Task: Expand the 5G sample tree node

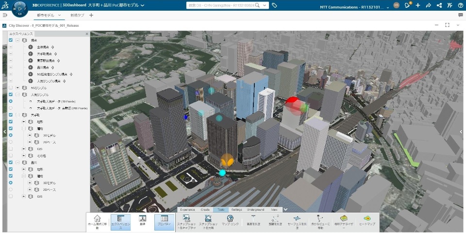Action: pos(17,88)
